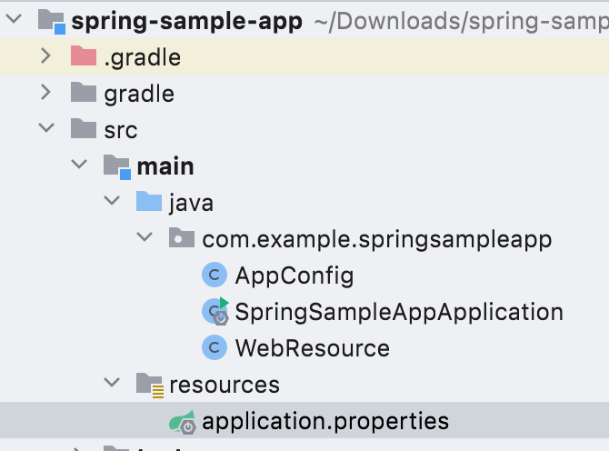Click the resources folder icon
The height and width of the screenshot is (451, 609).
click(149, 385)
